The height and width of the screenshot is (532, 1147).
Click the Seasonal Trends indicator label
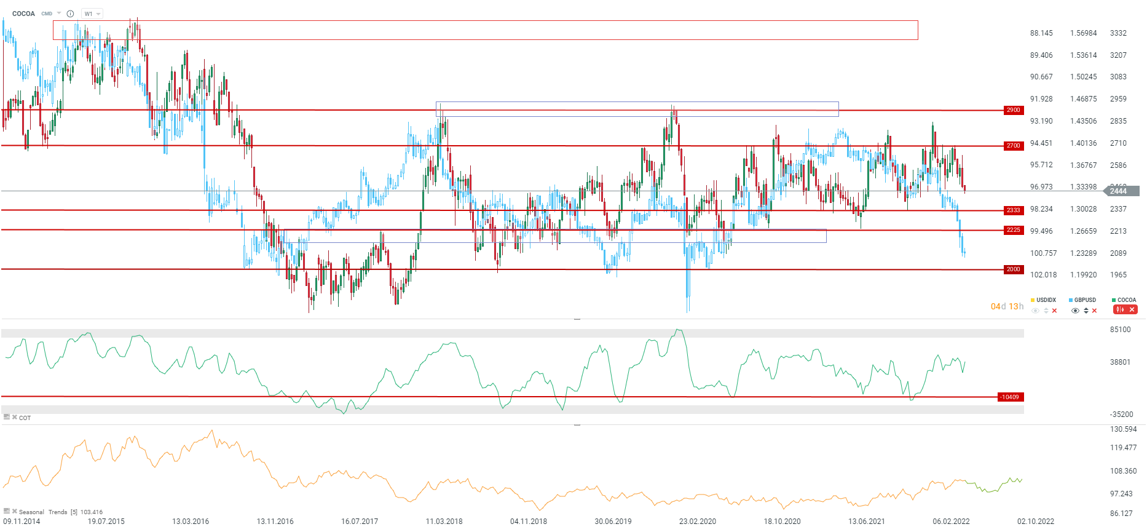[43, 512]
